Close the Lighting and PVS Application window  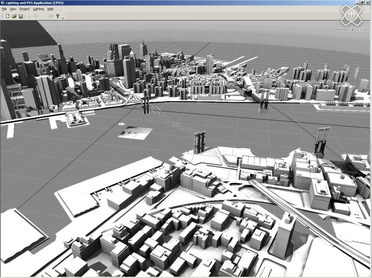tap(368, 3)
